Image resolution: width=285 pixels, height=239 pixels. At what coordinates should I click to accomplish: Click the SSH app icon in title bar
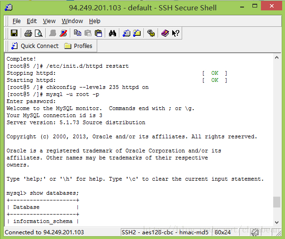pos(8,8)
